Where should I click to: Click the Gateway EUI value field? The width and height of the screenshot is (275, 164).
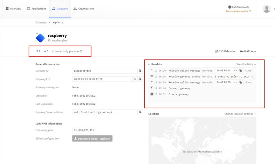102,79
